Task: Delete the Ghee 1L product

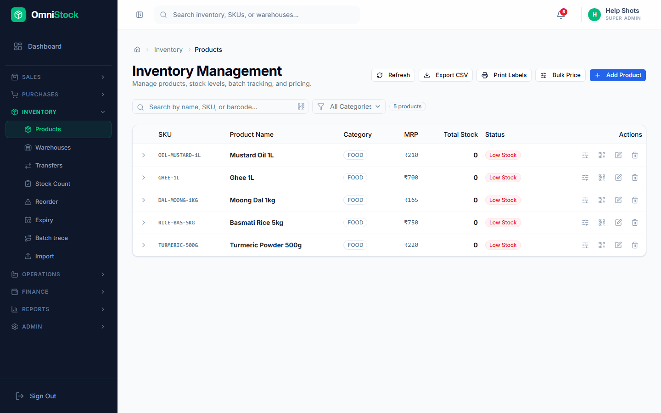Action: tap(635, 178)
